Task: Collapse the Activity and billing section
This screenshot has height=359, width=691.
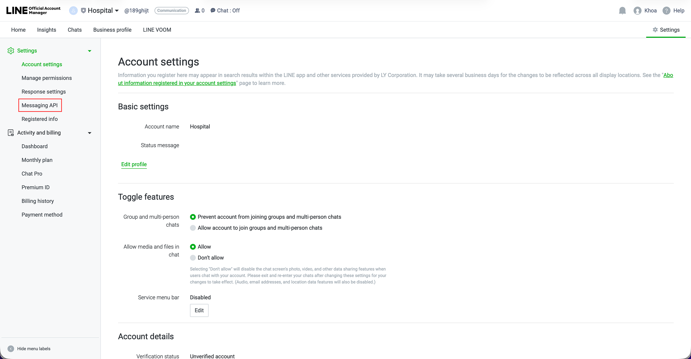Action: [x=89, y=133]
